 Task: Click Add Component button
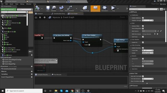coord(8,9)
